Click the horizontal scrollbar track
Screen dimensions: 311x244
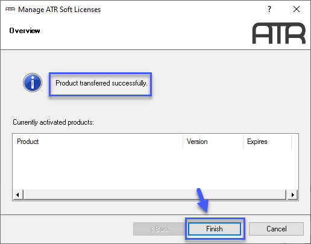click(x=155, y=195)
